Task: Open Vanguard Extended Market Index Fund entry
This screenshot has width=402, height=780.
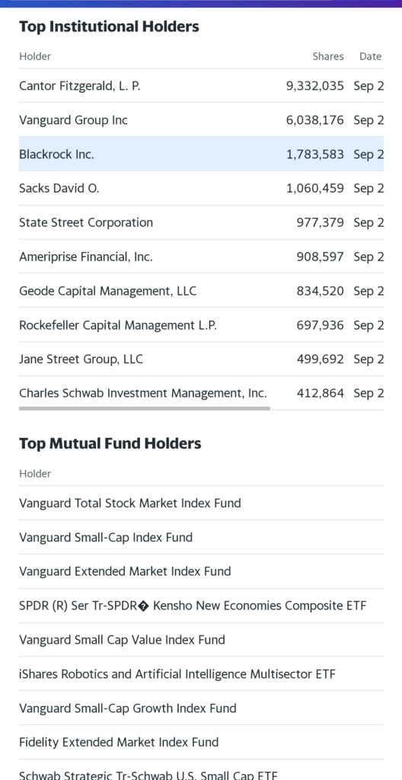Action: (x=201, y=571)
